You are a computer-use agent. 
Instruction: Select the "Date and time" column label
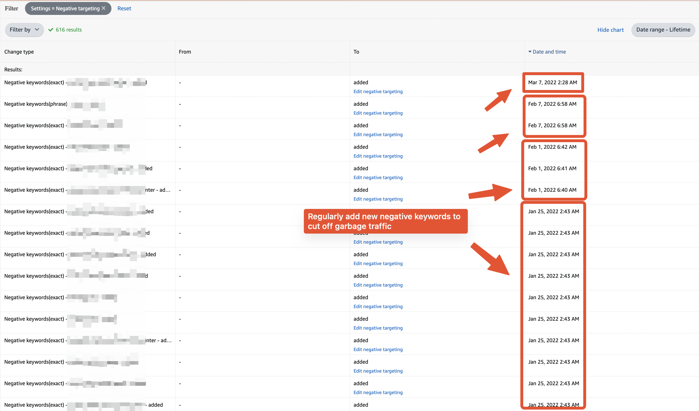click(549, 52)
